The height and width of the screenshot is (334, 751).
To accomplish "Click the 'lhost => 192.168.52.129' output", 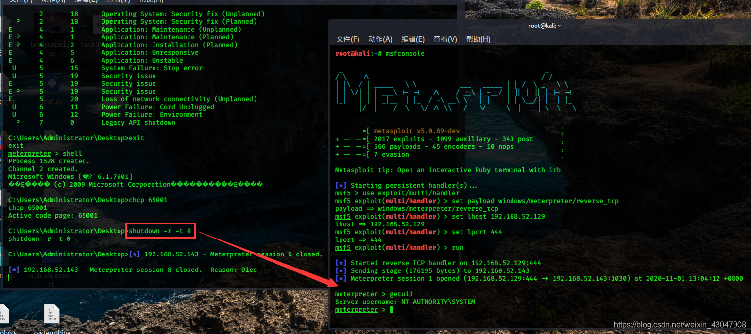I will pyautogui.click(x=379, y=224).
